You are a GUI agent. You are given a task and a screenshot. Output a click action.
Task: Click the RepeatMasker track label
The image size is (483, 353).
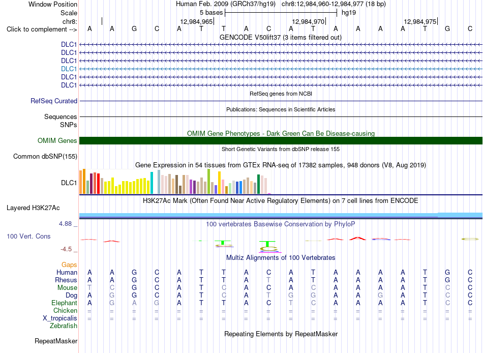(x=56, y=341)
